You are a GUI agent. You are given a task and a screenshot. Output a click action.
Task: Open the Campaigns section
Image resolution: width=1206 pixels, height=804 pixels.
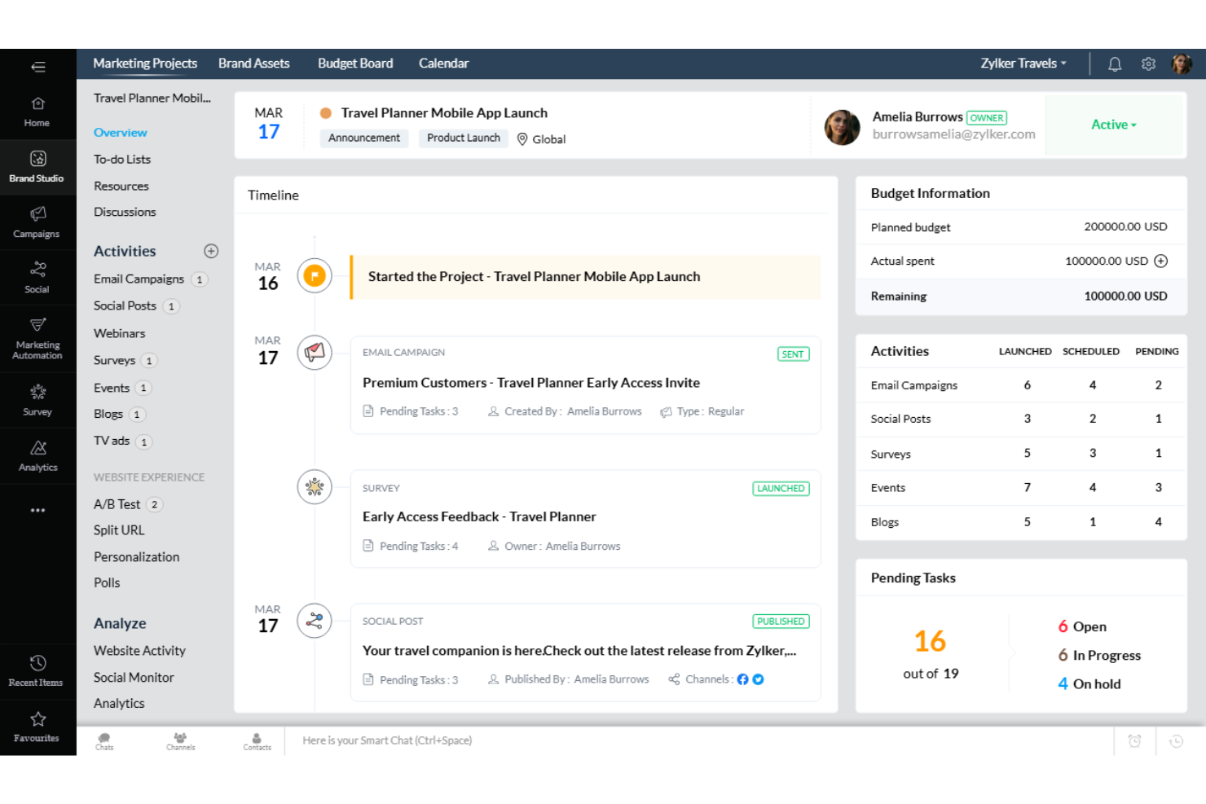point(37,222)
